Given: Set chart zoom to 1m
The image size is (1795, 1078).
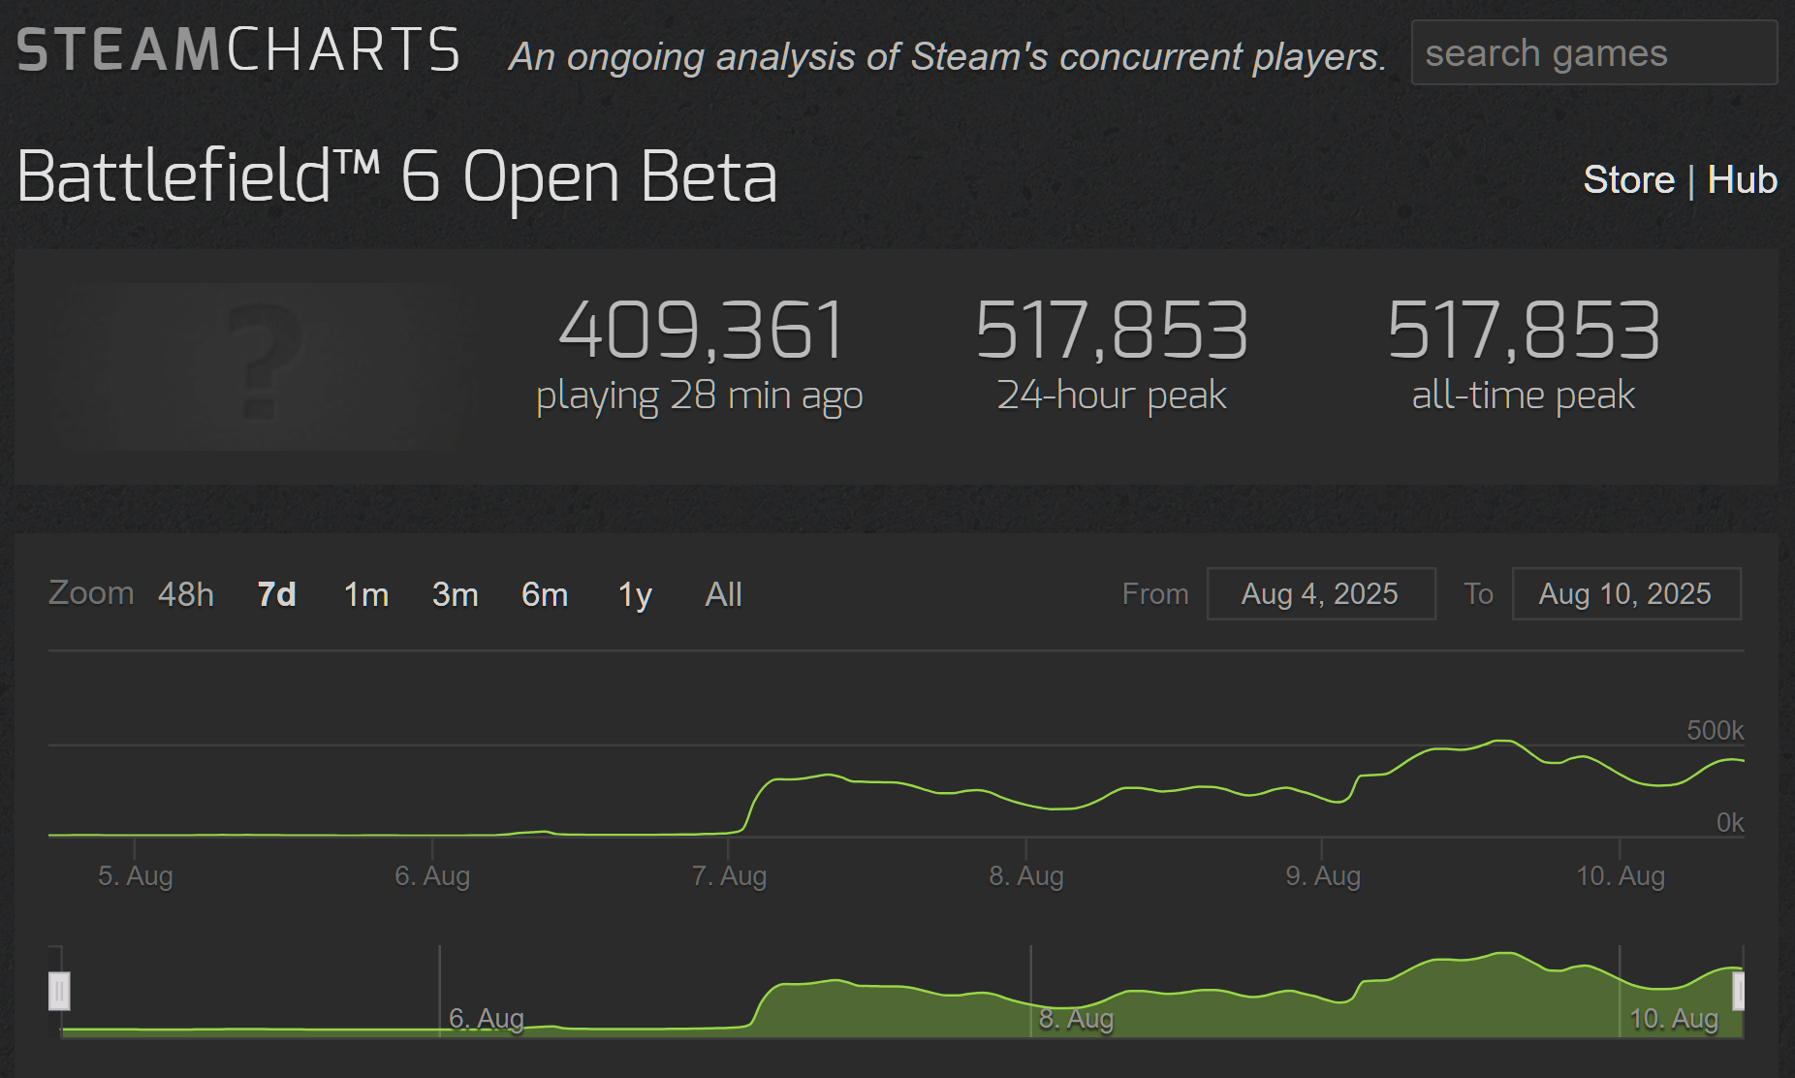Looking at the screenshot, I should pyautogui.click(x=366, y=594).
